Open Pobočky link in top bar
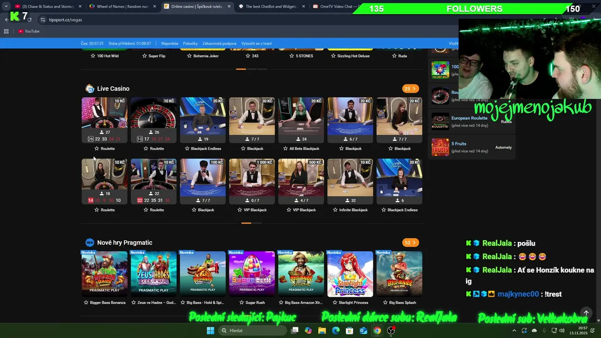 tap(190, 44)
